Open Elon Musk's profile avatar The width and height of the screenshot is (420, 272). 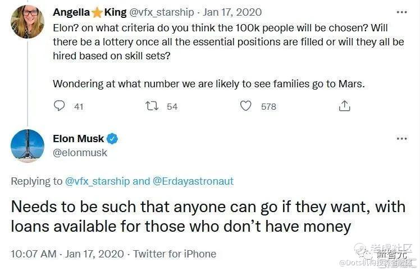point(27,146)
